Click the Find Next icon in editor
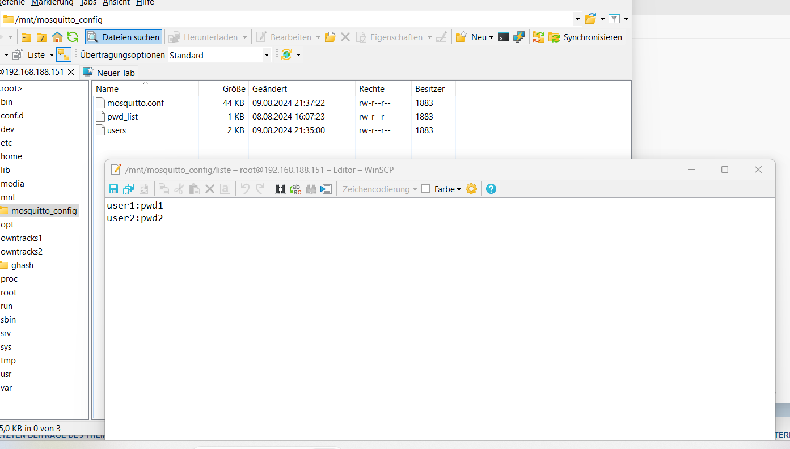Screen dimensions: 790x449 [311, 189]
